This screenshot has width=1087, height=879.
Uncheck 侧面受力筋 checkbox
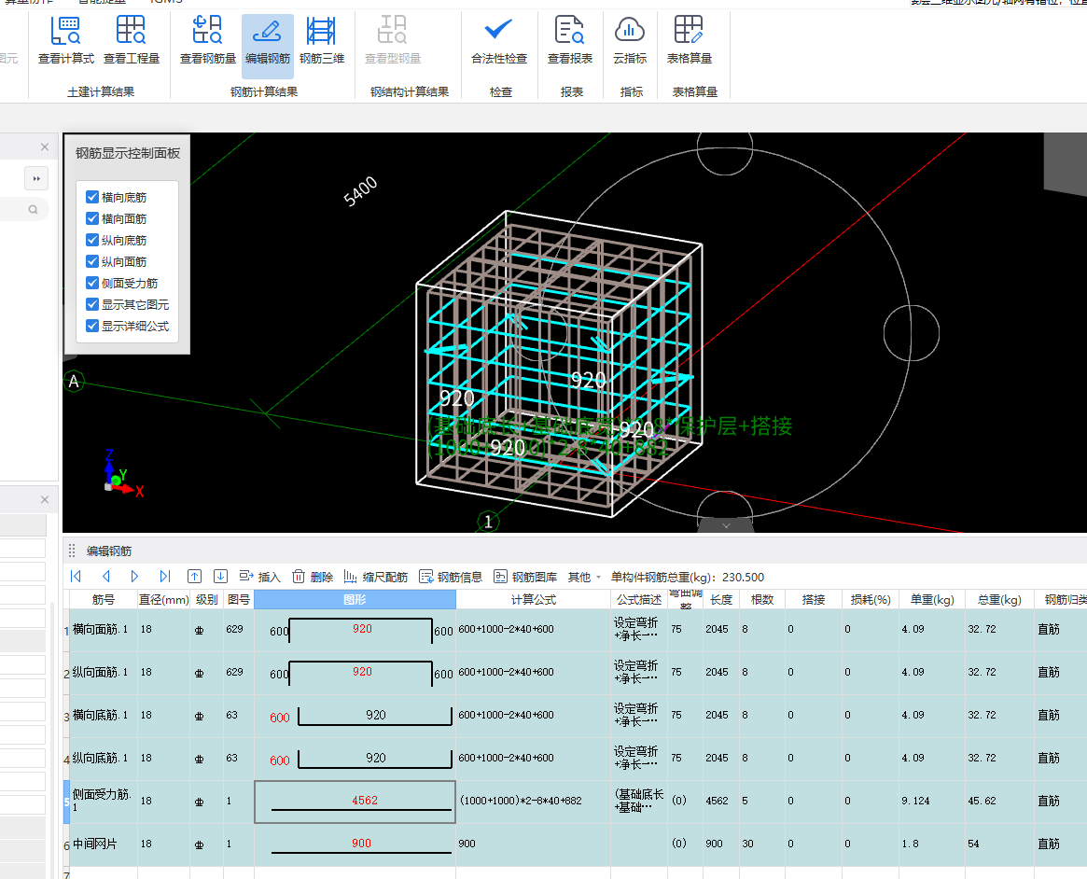pos(92,283)
